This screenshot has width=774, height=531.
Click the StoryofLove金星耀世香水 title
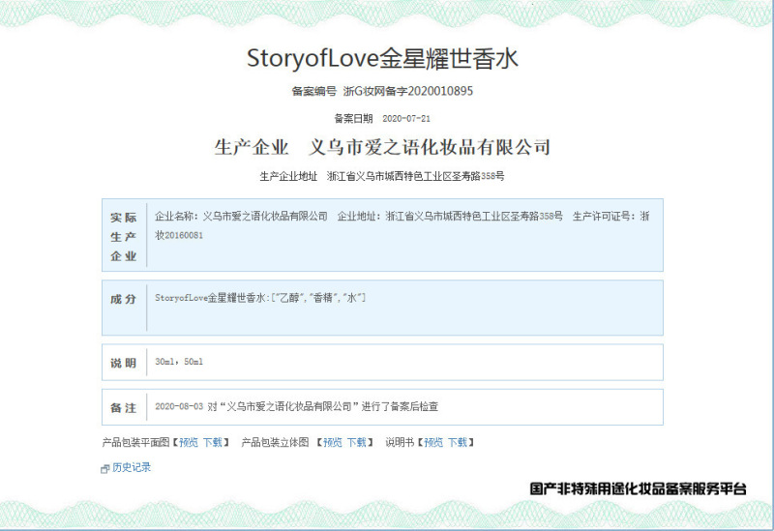pyautogui.click(x=382, y=58)
